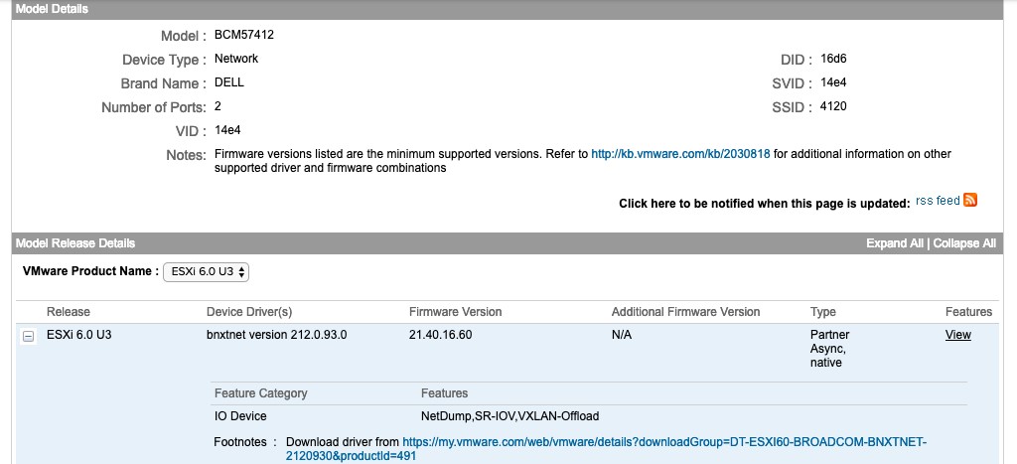Click the Additional Firmware Version column header
Image resolution: width=1017 pixels, height=464 pixels.
[x=685, y=312]
